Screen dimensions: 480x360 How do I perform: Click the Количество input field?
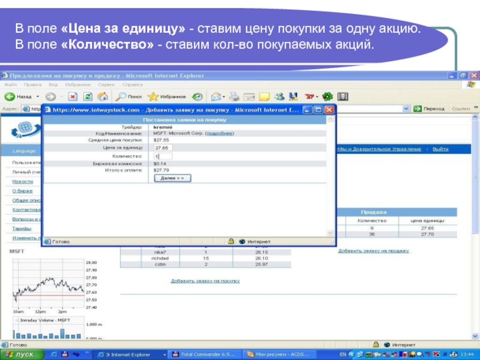163,156
